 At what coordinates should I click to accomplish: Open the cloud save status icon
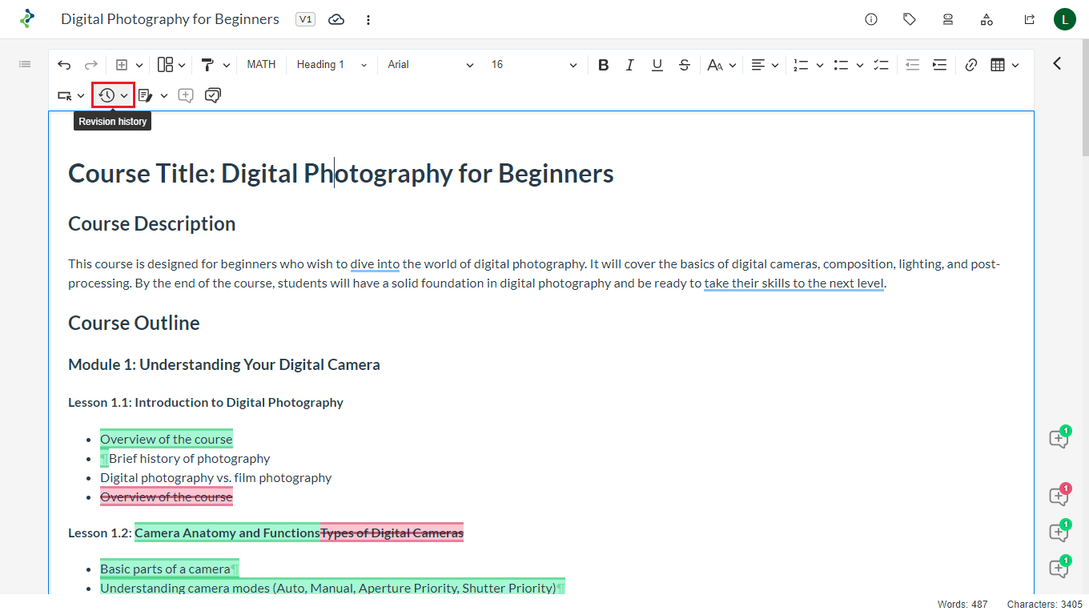[x=336, y=19]
